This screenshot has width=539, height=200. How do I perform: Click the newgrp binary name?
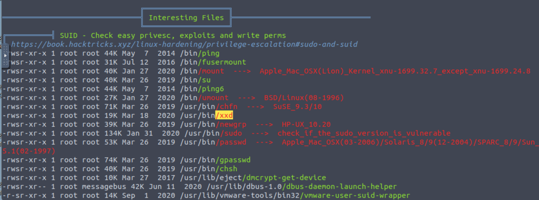(233, 124)
